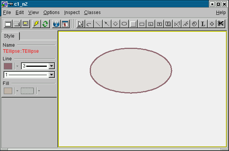Screen dimensions: 229x151
Task: Click the scissors cut icon
Action: [221, 24]
